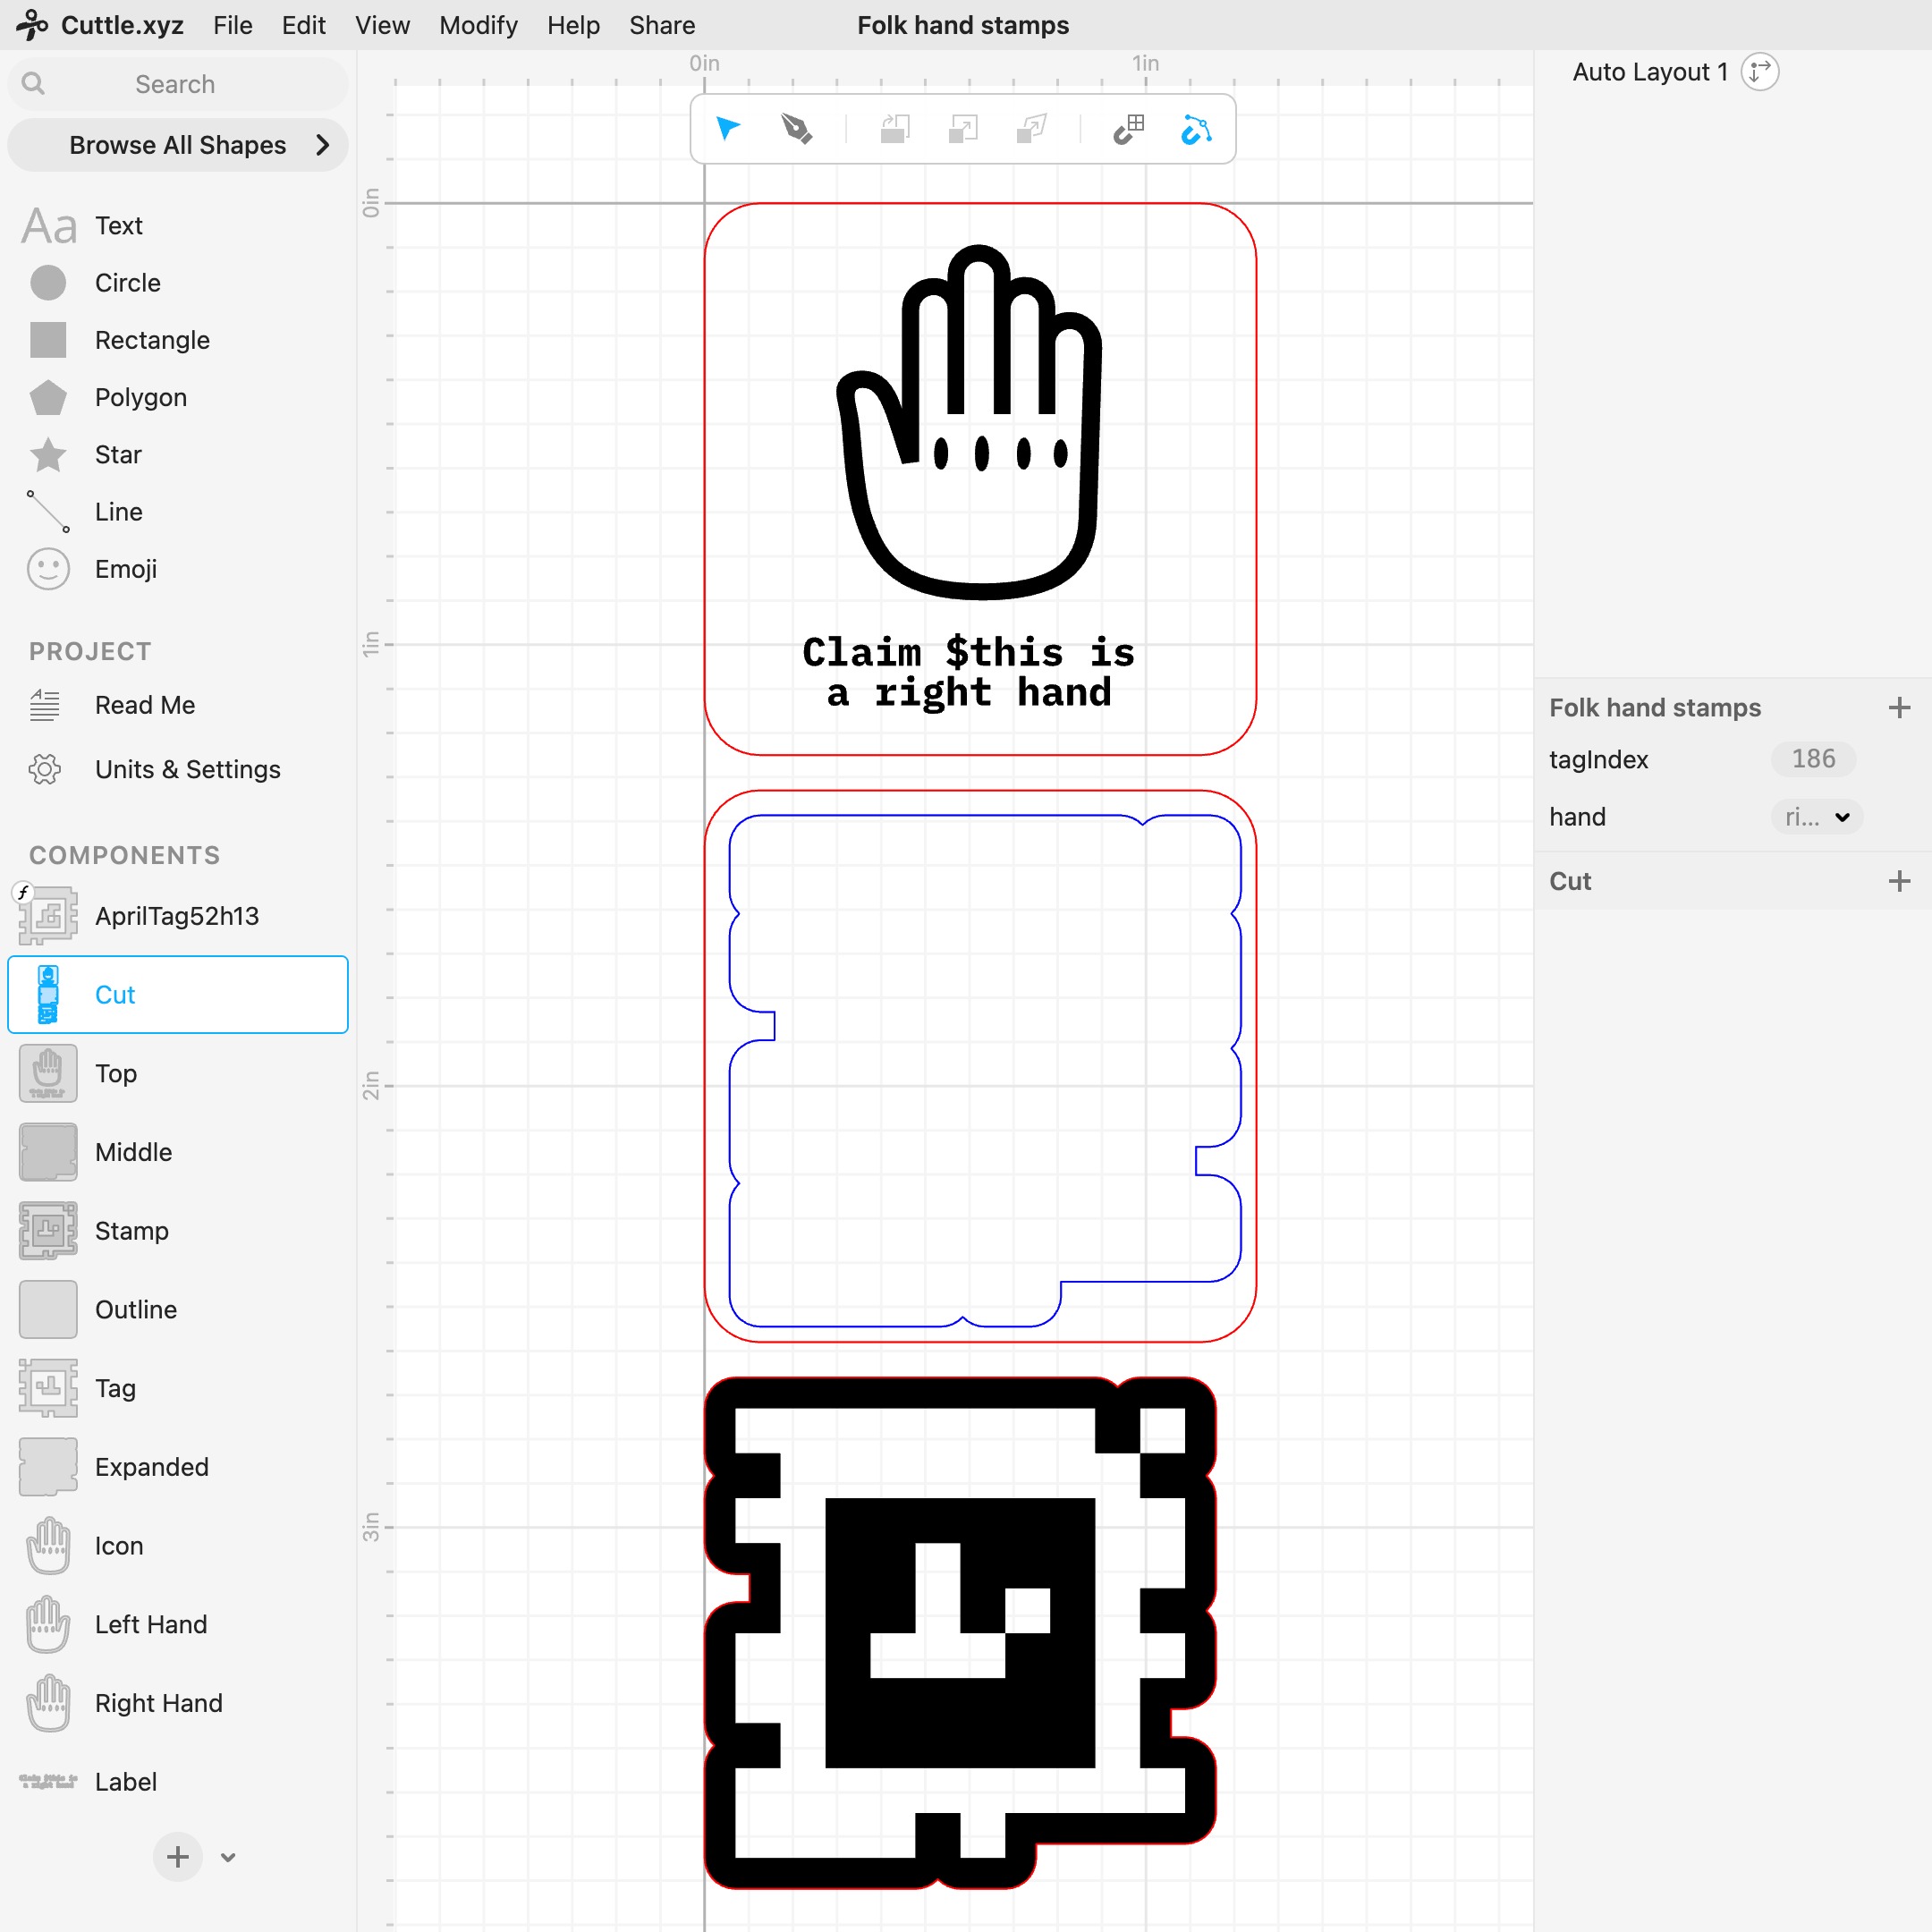Select the Expanded component
Image resolution: width=1932 pixels, height=1932 pixels.
(178, 1467)
